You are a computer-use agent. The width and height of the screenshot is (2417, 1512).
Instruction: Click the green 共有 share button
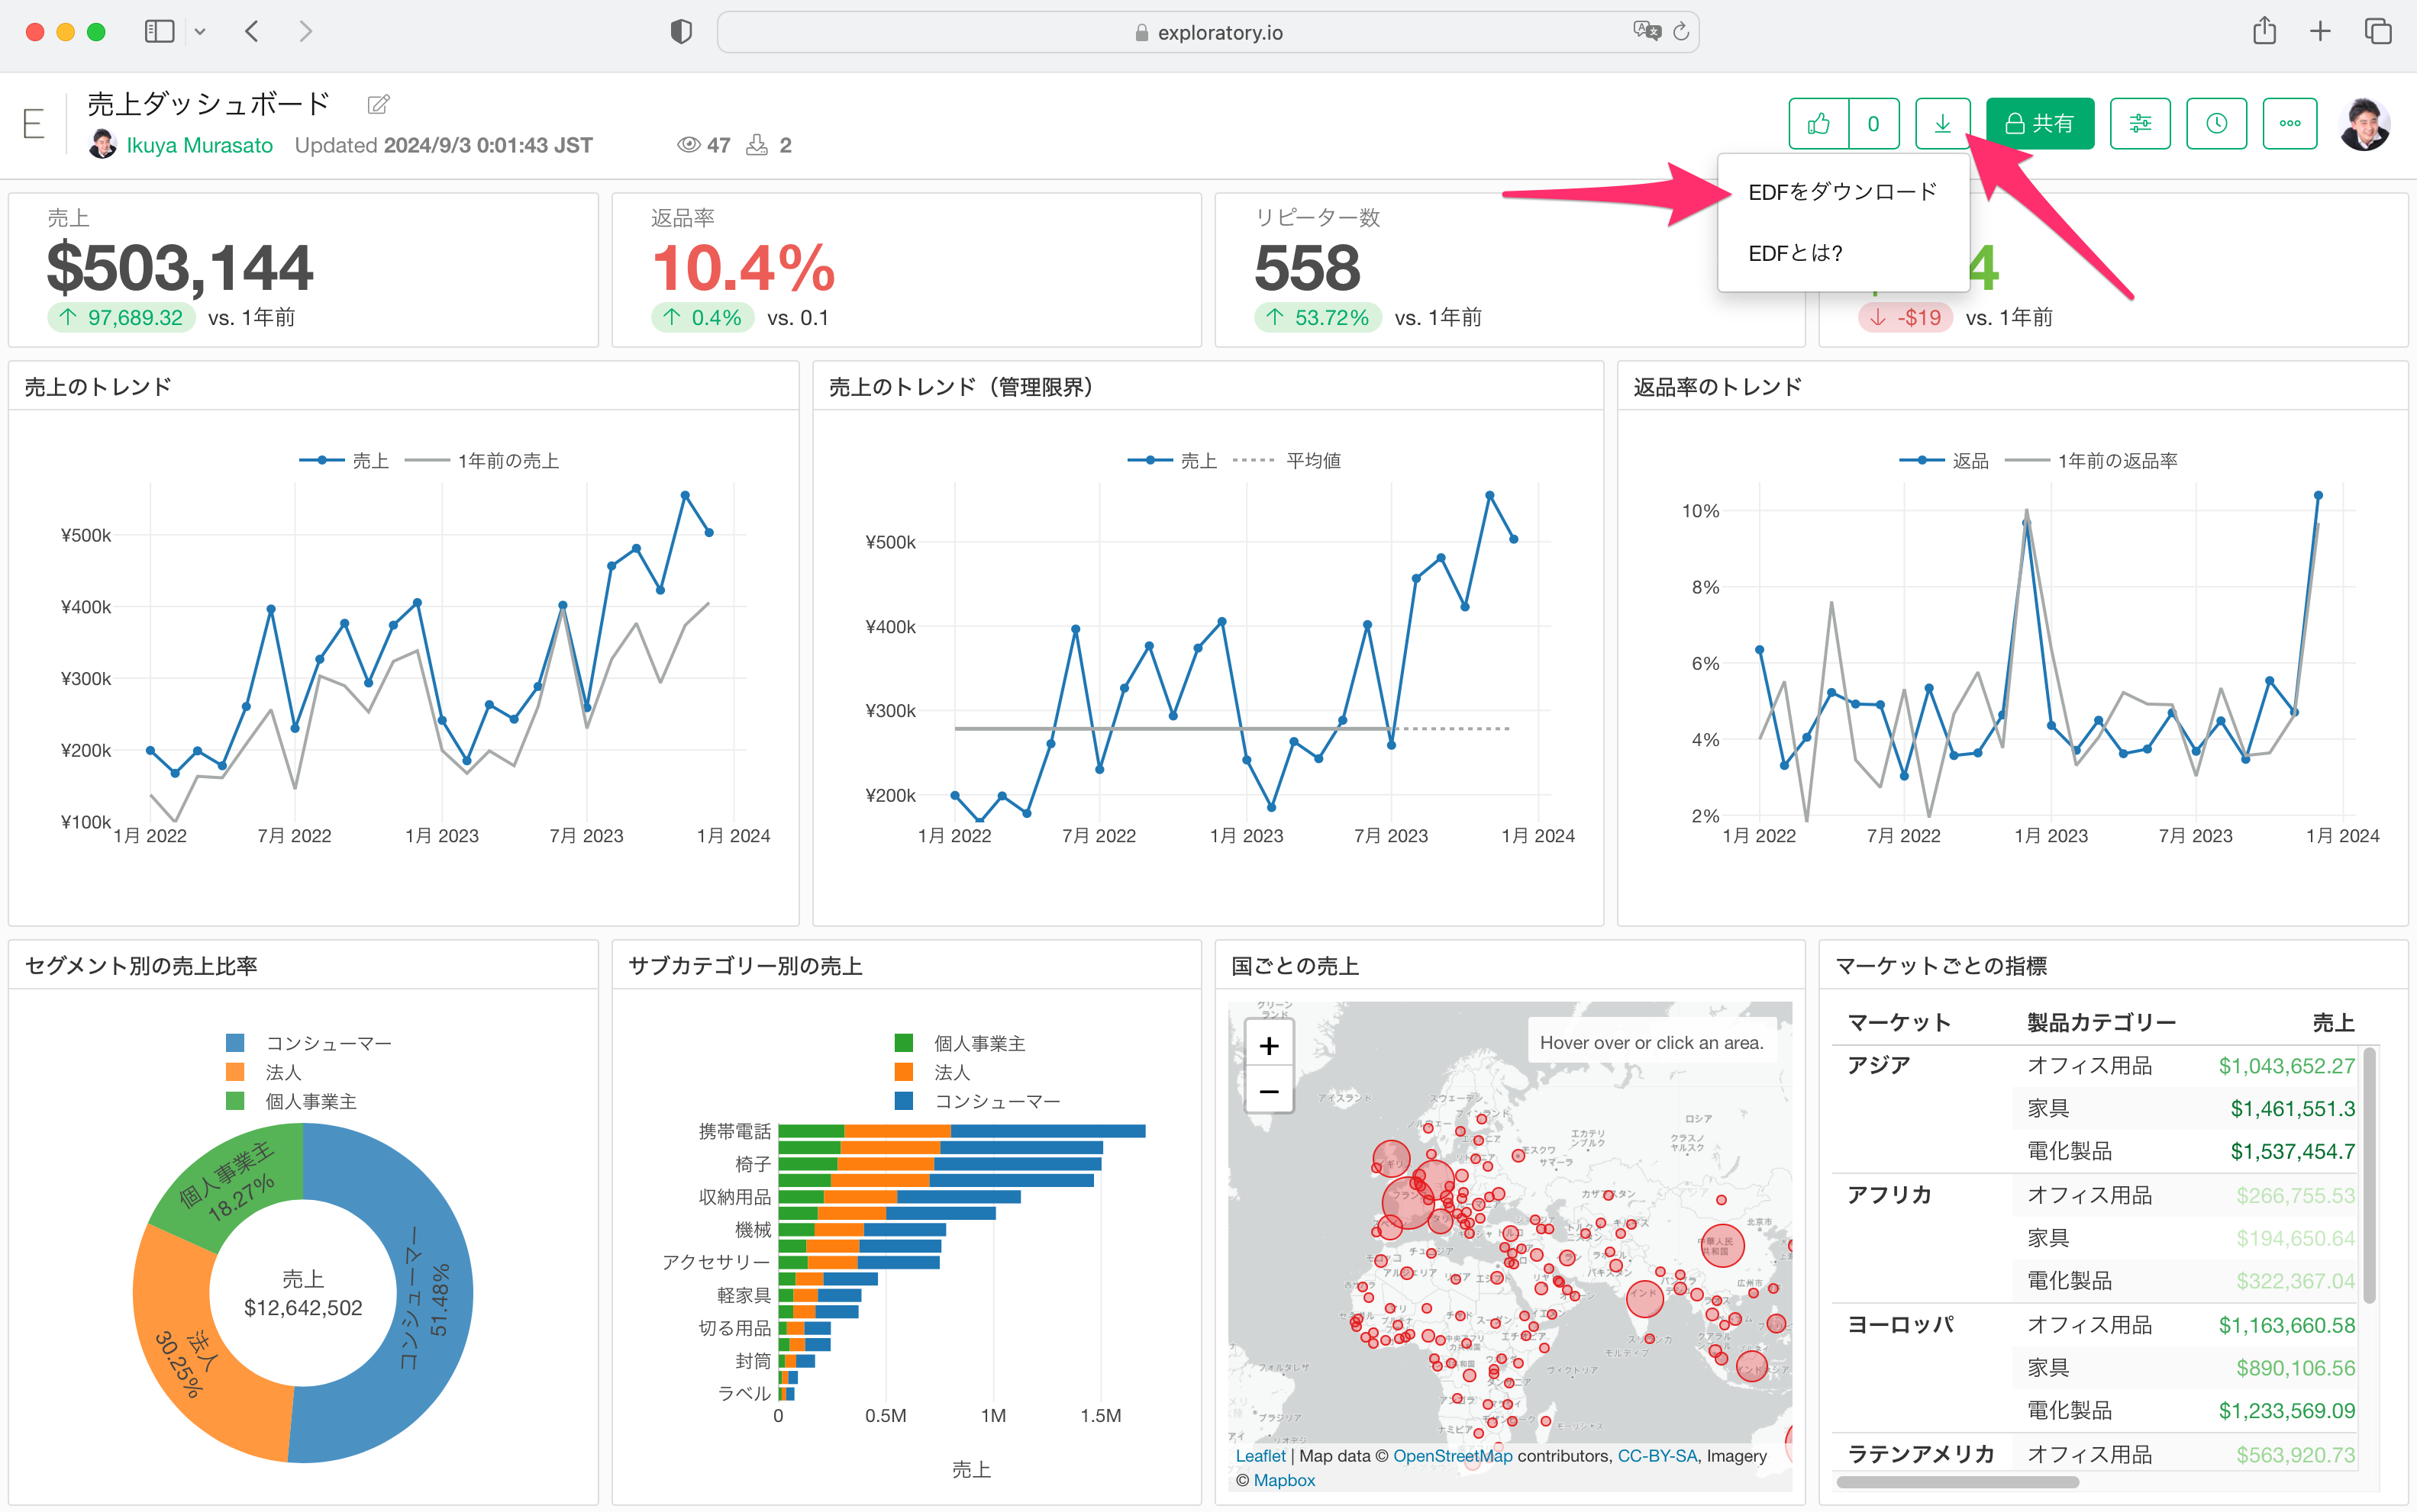tap(2039, 124)
